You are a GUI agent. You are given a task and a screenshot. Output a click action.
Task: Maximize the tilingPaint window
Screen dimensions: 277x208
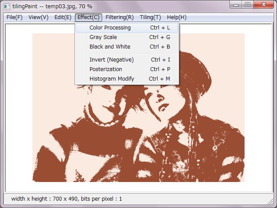pyautogui.click(x=248, y=5)
